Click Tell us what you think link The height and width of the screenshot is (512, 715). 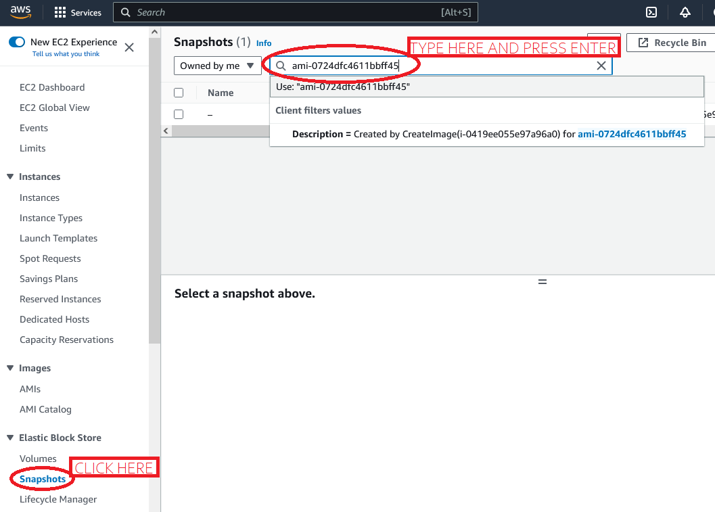click(66, 54)
